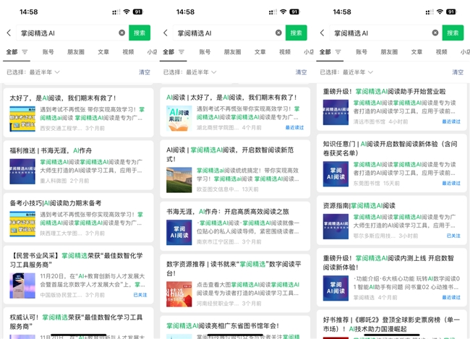Open filter icon beside 全部 in middle screenshot
The height and width of the screenshot is (339, 470).
coord(181,52)
